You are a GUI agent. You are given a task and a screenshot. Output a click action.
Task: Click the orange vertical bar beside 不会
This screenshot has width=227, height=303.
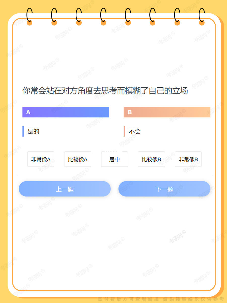[124, 131]
